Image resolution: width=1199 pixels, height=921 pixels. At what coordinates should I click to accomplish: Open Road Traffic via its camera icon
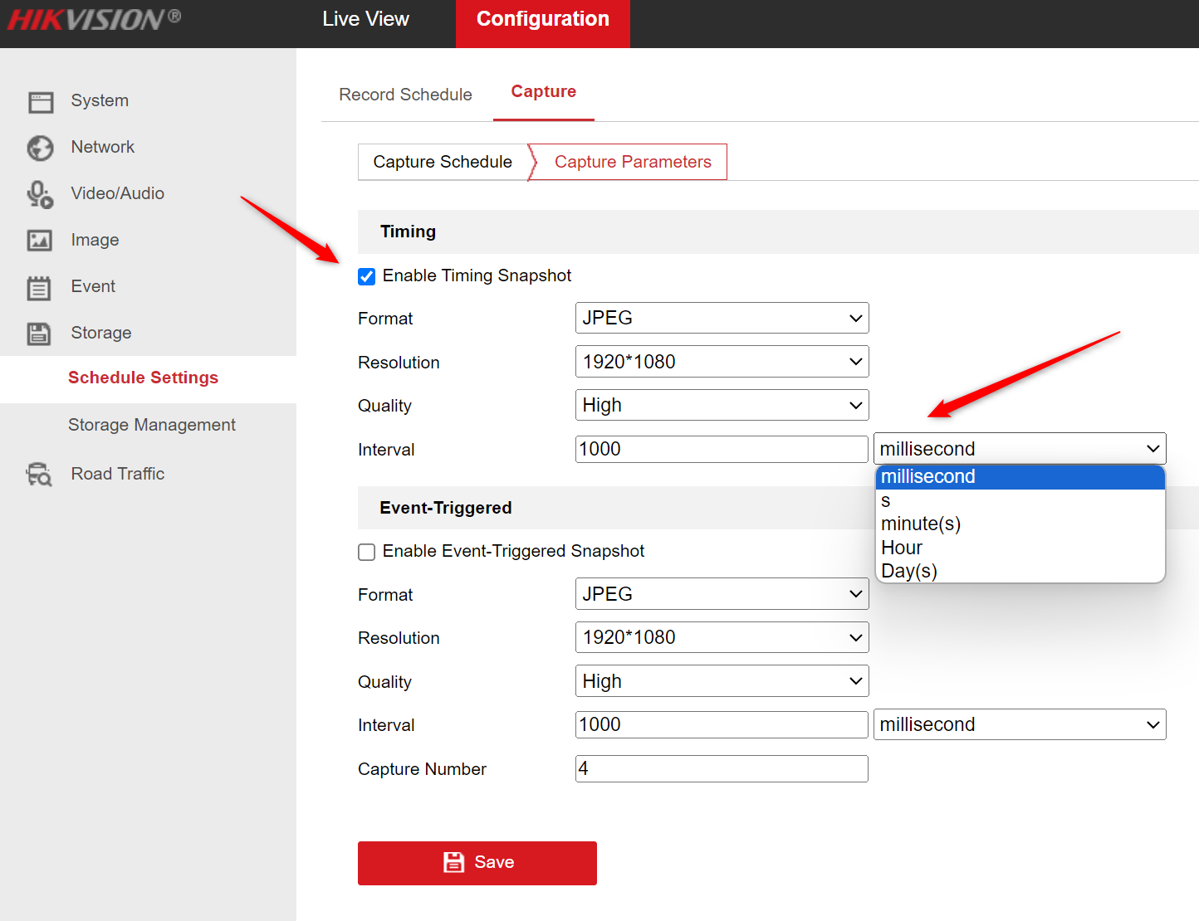tap(38, 474)
